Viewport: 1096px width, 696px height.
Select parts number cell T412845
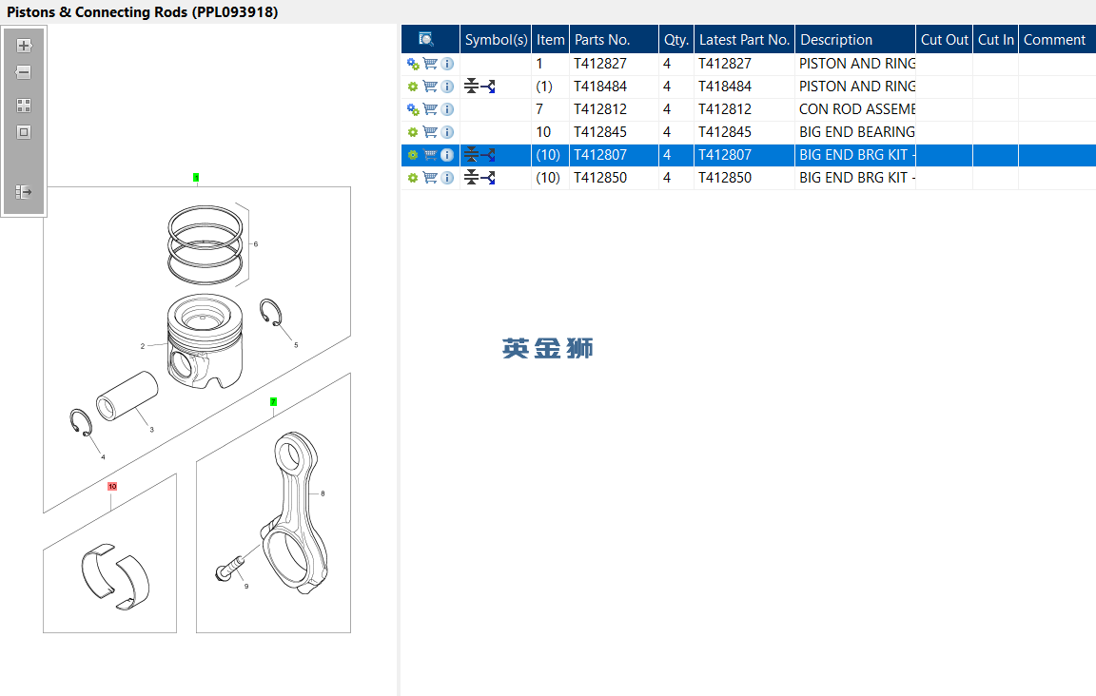point(614,132)
